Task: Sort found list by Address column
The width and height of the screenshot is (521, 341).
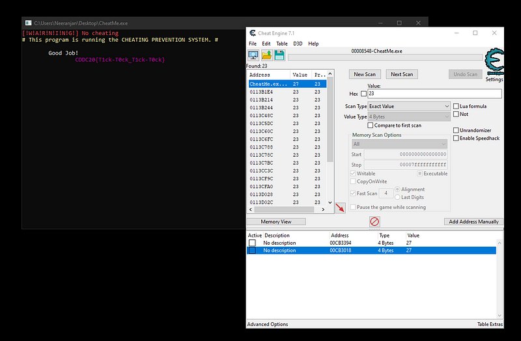Action: pyautogui.click(x=269, y=75)
